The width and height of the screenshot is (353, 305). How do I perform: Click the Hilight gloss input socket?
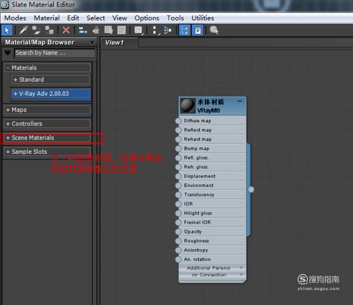click(178, 213)
